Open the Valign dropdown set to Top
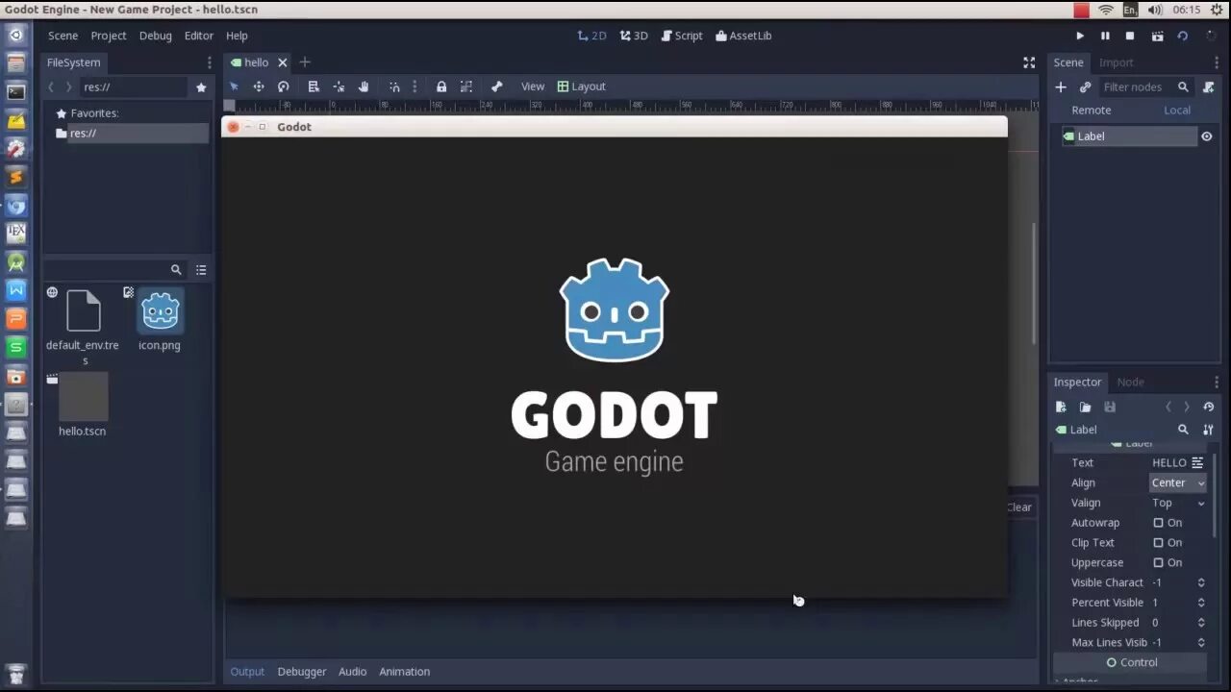This screenshot has width=1231, height=692. point(1178,503)
